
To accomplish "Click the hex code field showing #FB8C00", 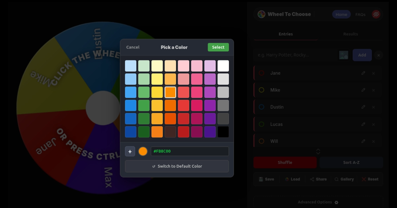I will click(190, 151).
